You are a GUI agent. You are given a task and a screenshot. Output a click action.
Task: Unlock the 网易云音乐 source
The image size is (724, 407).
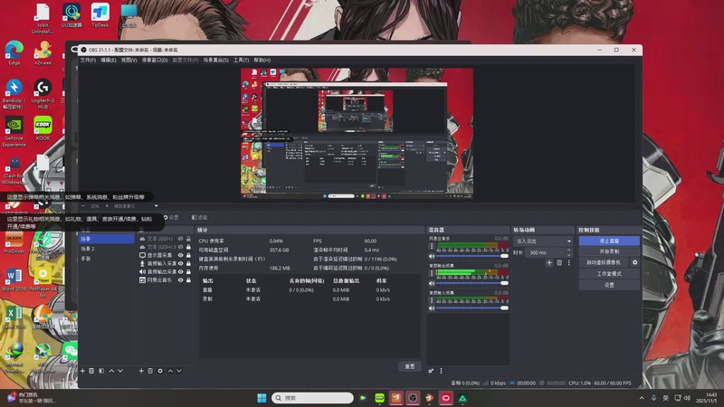coord(188,280)
